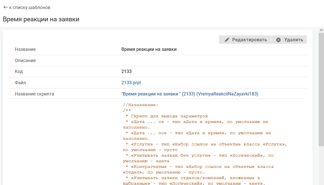Click the 'Файл' field label
Screen dimensions: 324x185
click(x=21, y=83)
